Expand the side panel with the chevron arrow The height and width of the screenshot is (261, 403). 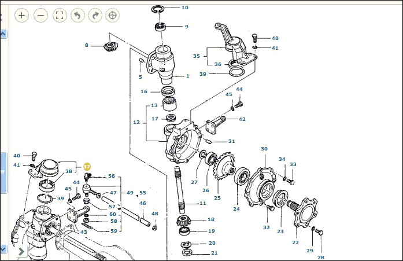point(21,251)
